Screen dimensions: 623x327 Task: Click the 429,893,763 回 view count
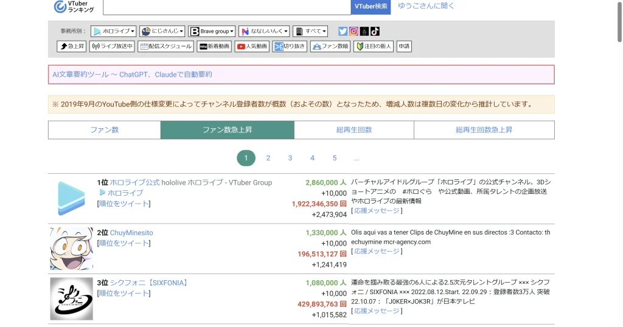point(322,305)
